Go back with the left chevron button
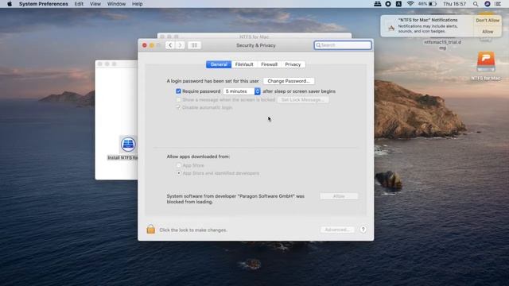 pos(170,45)
